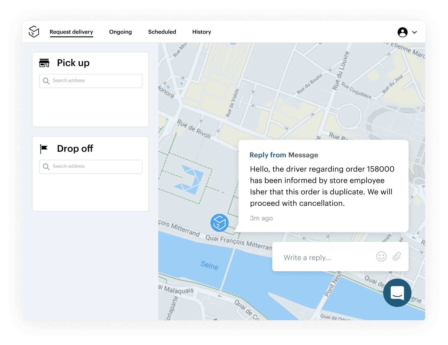Go to the History tab
The height and width of the screenshot is (345, 448).
point(202,32)
